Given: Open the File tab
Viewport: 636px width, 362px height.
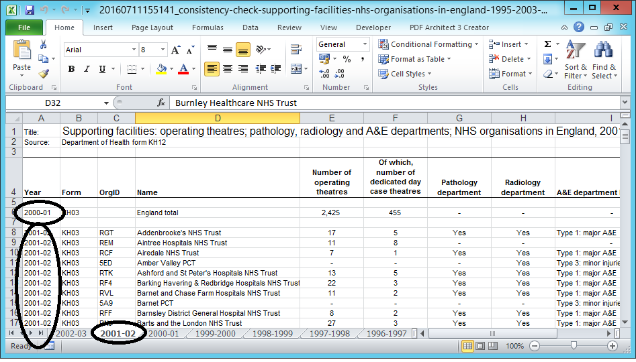Looking at the screenshot, I should (x=24, y=27).
